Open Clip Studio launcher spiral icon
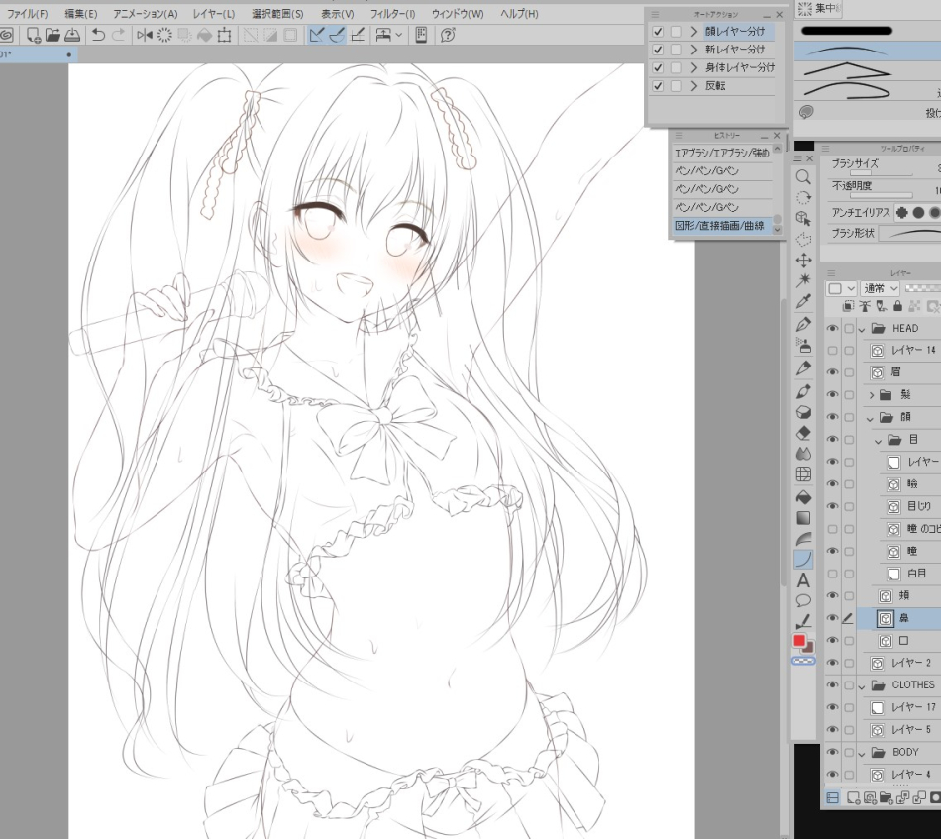This screenshot has width=941, height=839. point(6,36)
